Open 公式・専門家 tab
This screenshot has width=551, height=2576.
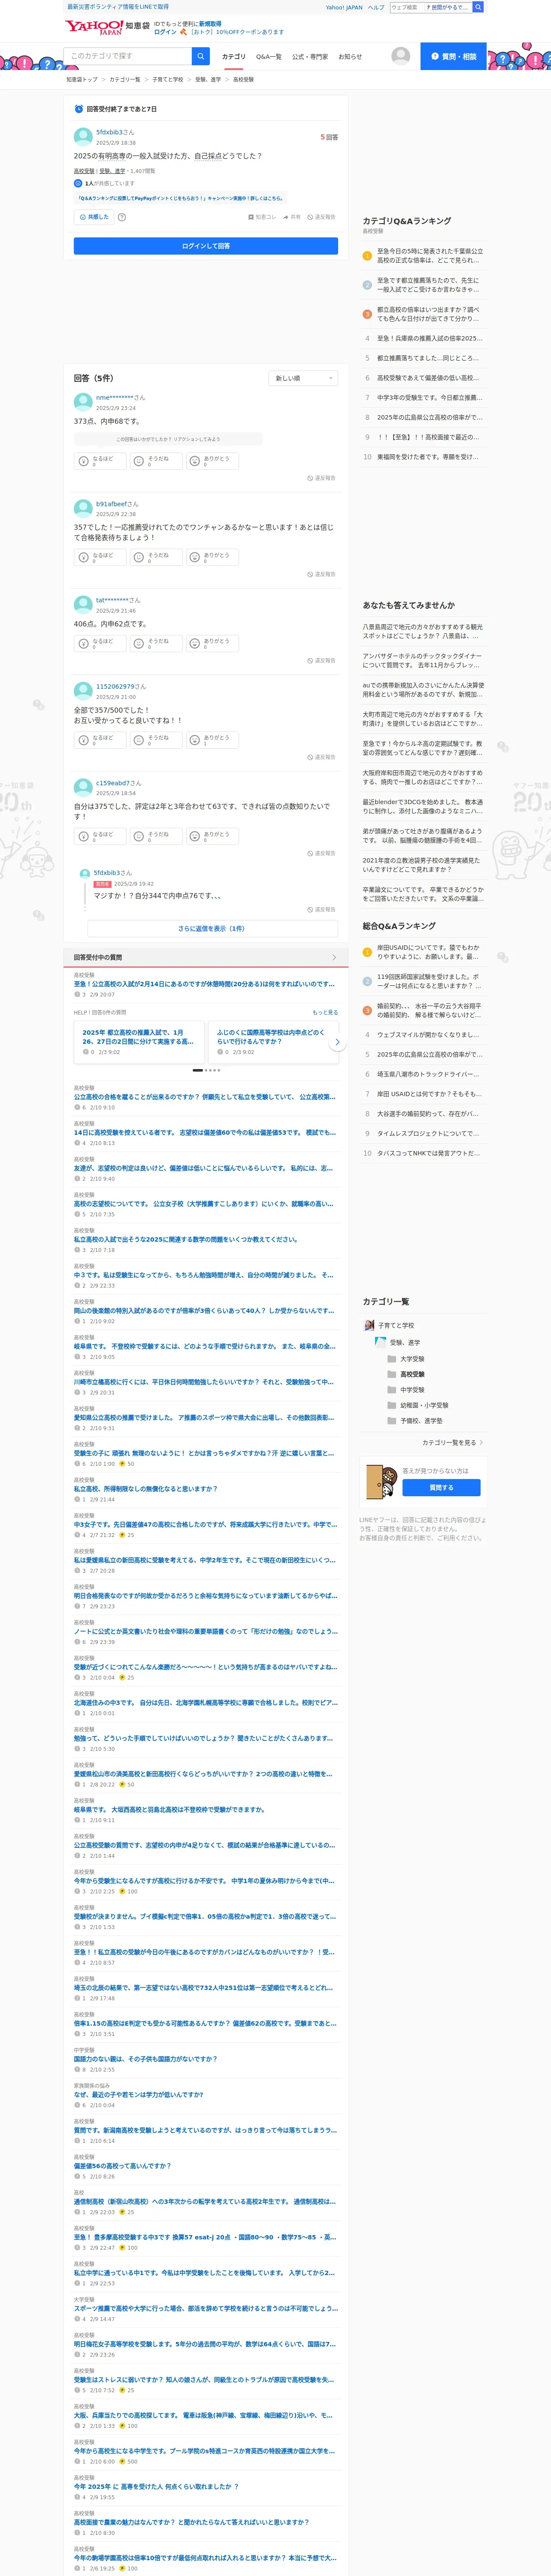310,57
